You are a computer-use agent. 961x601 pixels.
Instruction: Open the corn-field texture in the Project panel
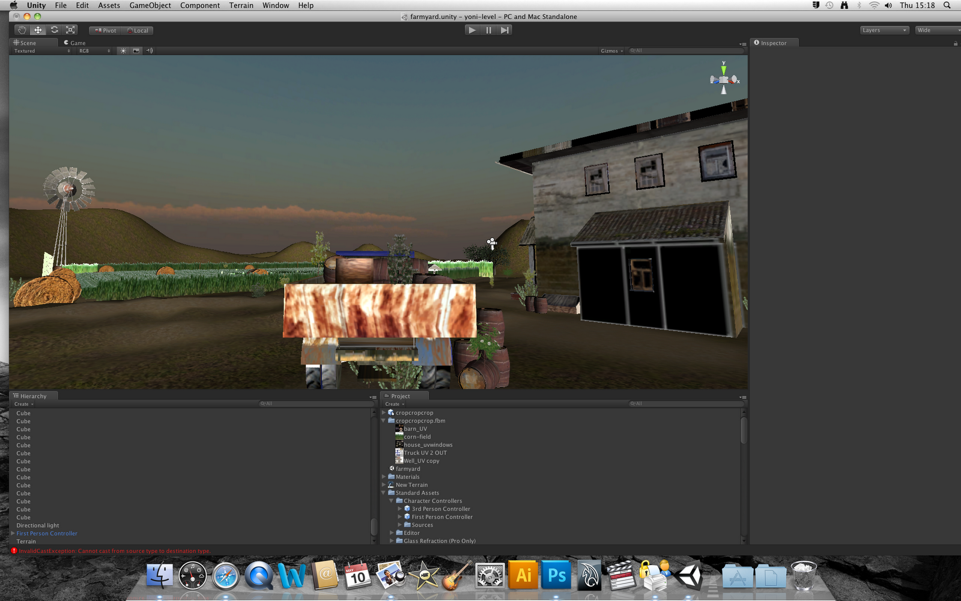(x=419, y=436)
